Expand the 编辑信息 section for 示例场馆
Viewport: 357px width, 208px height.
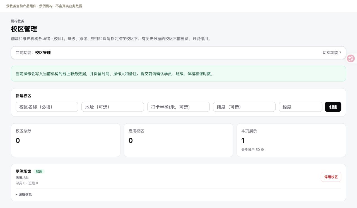[x=24, y=195]
